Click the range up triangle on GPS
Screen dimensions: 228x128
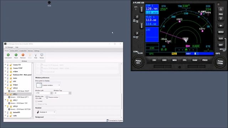pos(221,10)
